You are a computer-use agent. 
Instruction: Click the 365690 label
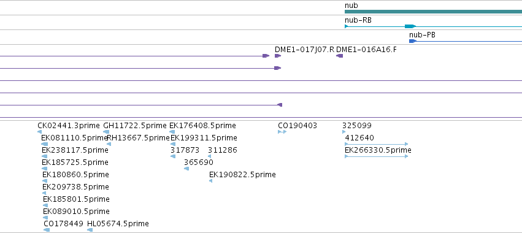pos(199,162)
